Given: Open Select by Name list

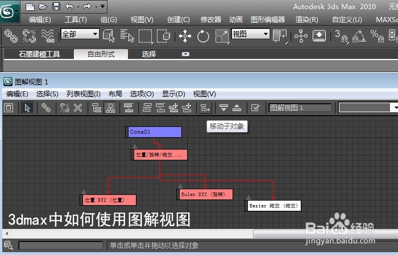Looking at the screenshot, I should click(127, 36).
